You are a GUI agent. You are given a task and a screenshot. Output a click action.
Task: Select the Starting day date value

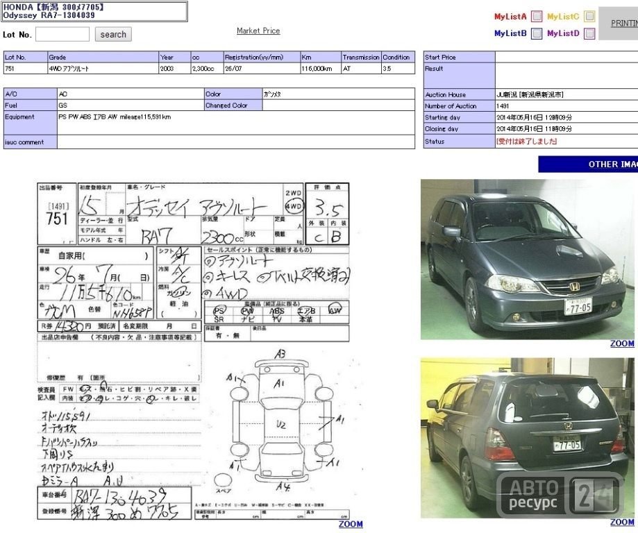coord(534,117)
